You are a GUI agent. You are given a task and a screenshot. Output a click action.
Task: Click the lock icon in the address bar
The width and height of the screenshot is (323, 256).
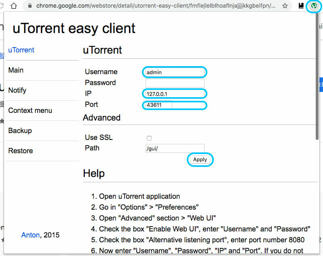pos(30,6)
